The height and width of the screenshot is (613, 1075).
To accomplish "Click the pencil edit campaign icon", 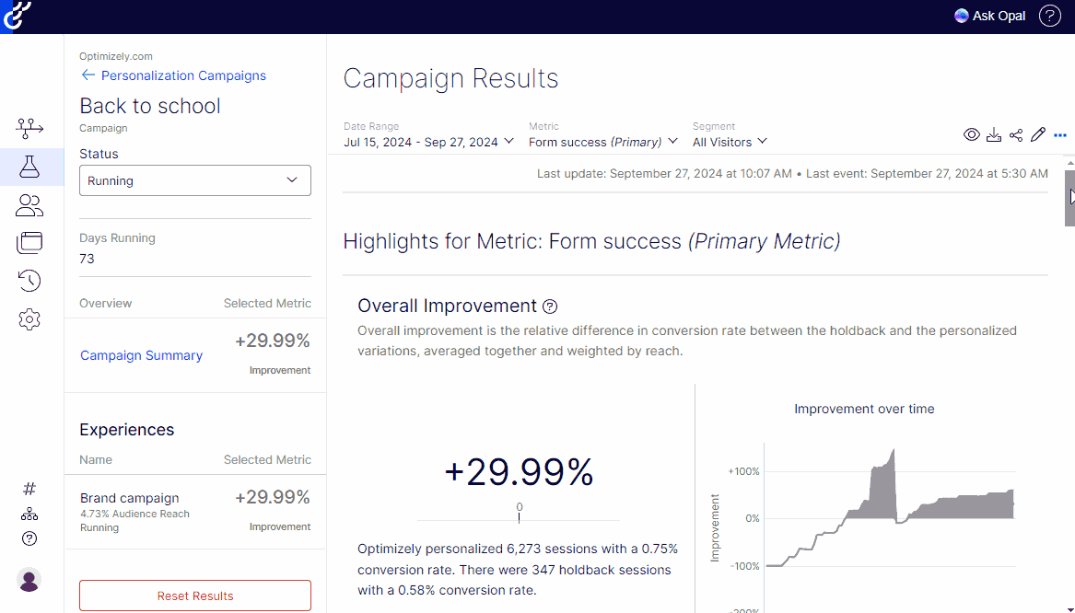I will click(x=1038, y=135).
